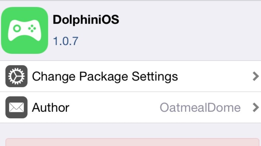Click the 1.0.7 version number
This screenshot has height=146, width=261.
coord(66,41)
